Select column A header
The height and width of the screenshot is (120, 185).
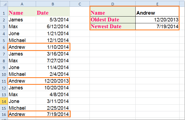[x=22, y=4]
